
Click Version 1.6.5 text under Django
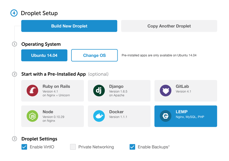(x=118, y=92)
